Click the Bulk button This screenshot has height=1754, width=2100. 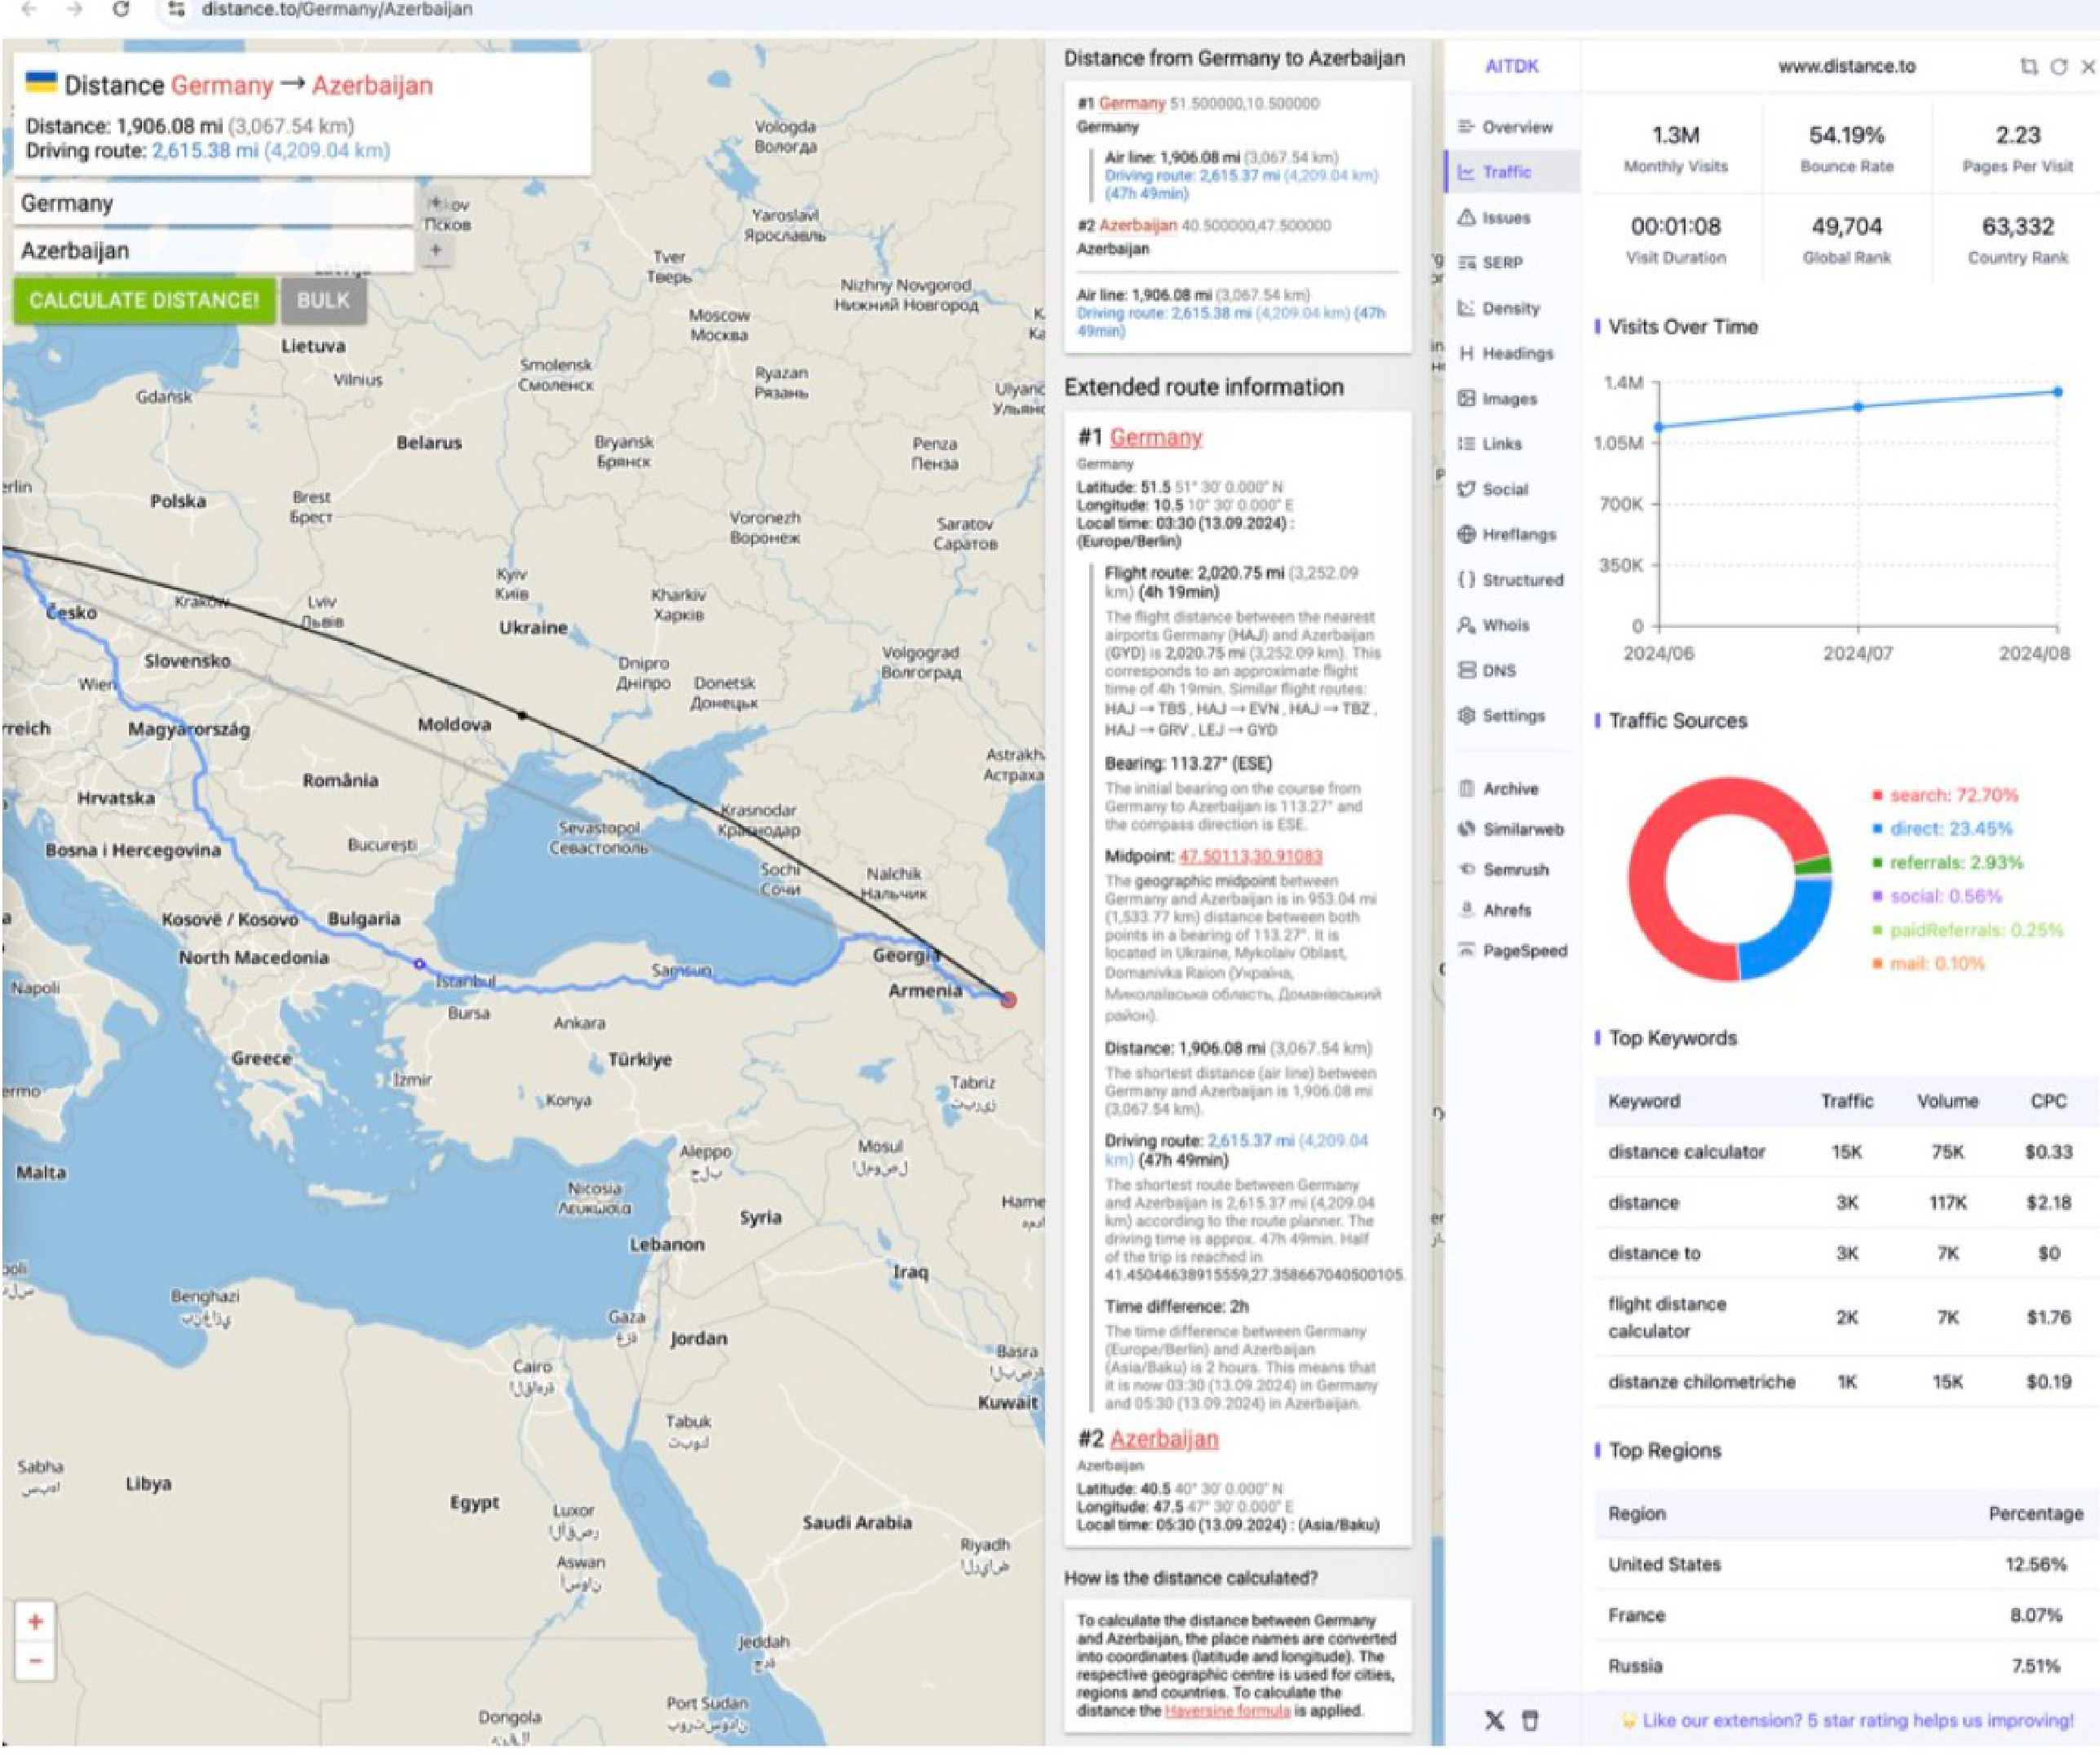tap(323, 301)
